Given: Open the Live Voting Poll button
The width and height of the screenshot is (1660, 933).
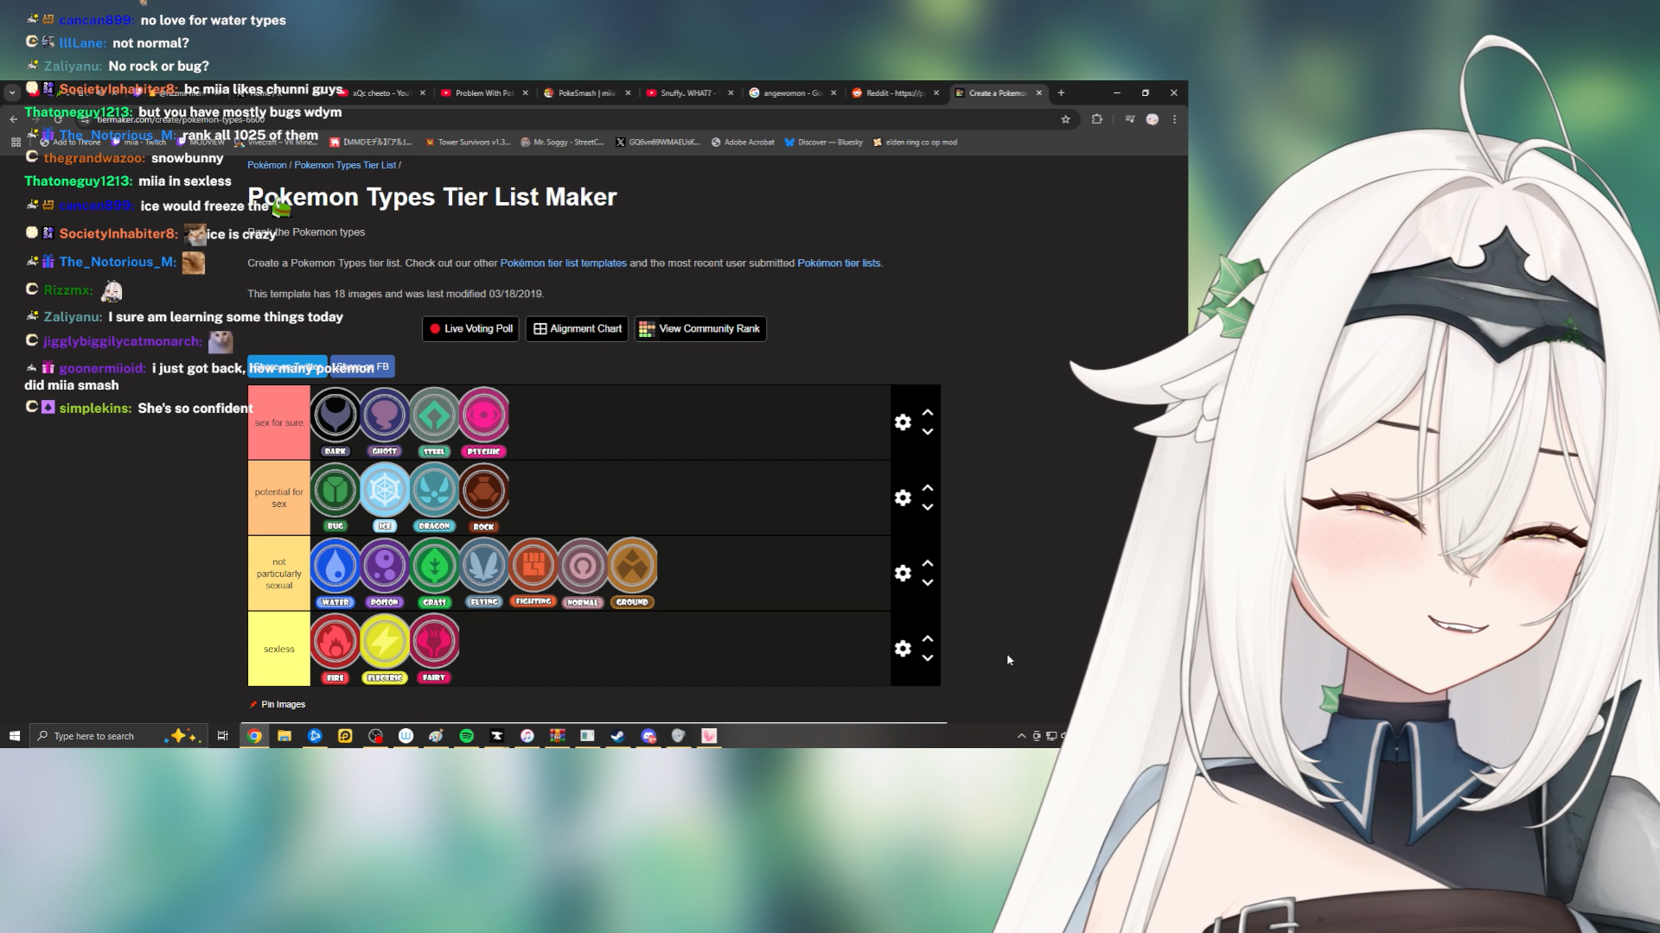Looking at the screenshot, I should (x=471, y=328).
